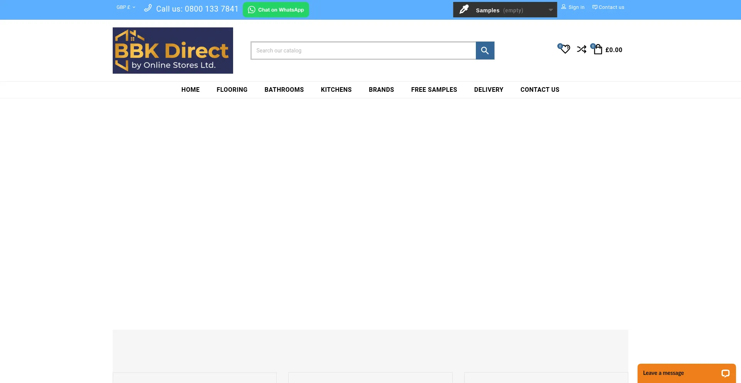The width and height of the screenshot is (741, 383).
Task: Click the compare shuffle arrows icon
Action: click(582, 49)
